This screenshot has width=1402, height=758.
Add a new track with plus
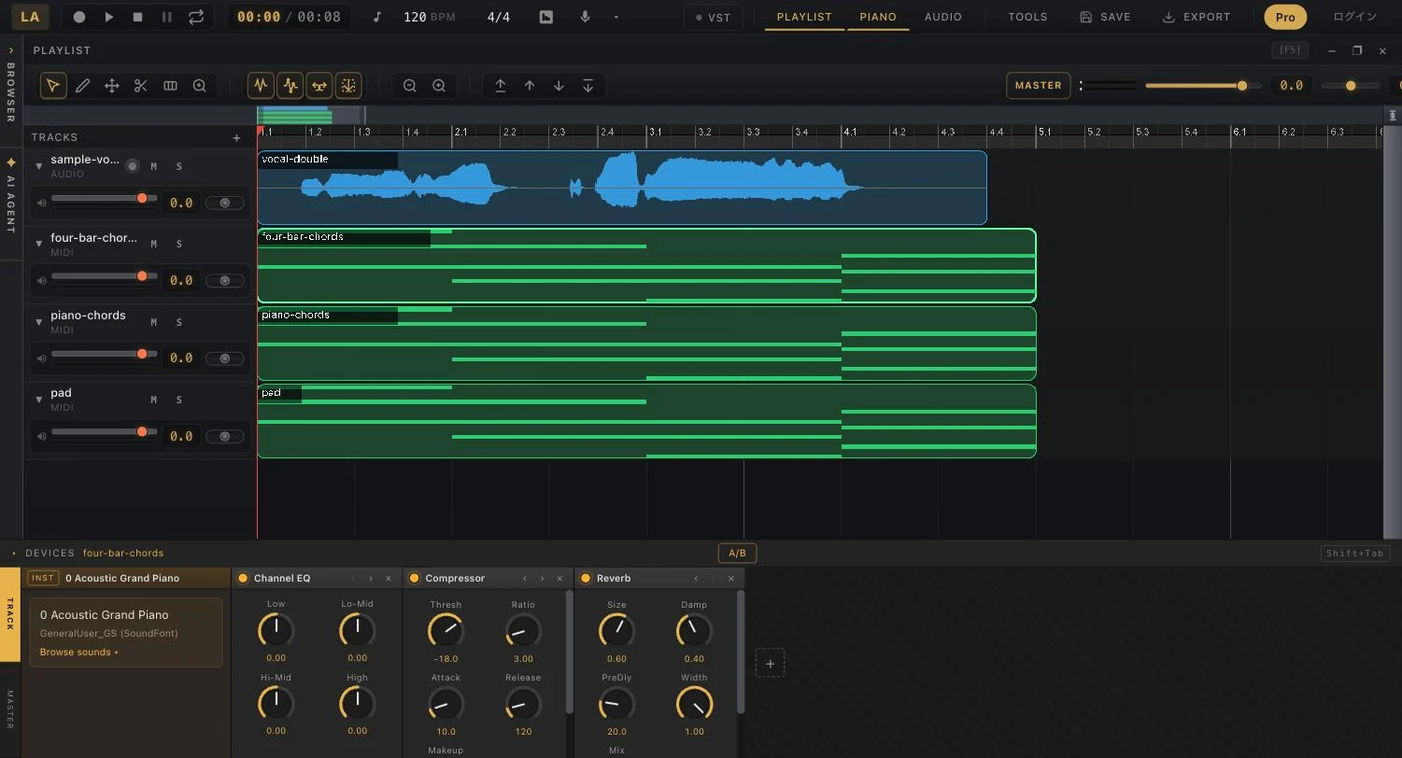coord(236,138)
